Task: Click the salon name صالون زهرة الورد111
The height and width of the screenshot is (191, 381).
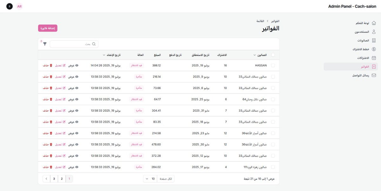Action: tap(255, 167)
